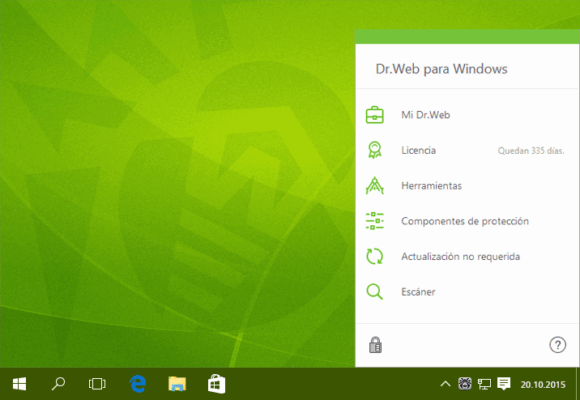The image size is (580, 400).
Task: Click the magnifier icon beside Escáner
Action: tap(374, 291)
